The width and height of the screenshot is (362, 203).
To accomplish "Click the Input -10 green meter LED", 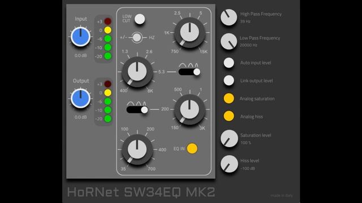I will coord(107,47).
